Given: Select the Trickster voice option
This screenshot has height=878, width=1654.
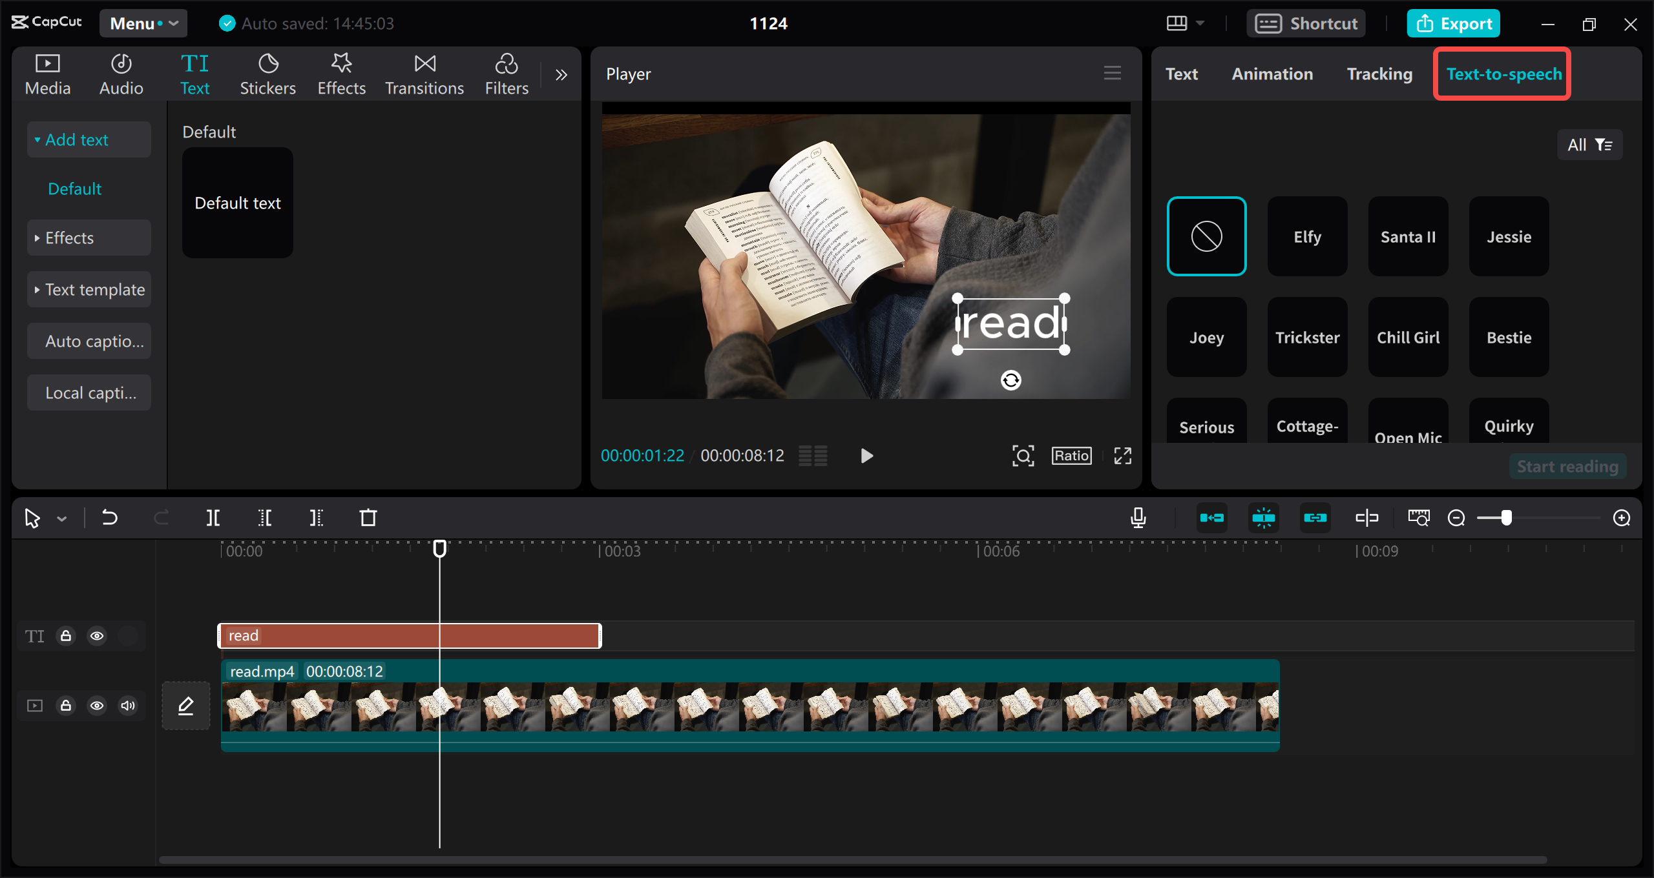Looking at the screenshot, I should [1307, 337].
